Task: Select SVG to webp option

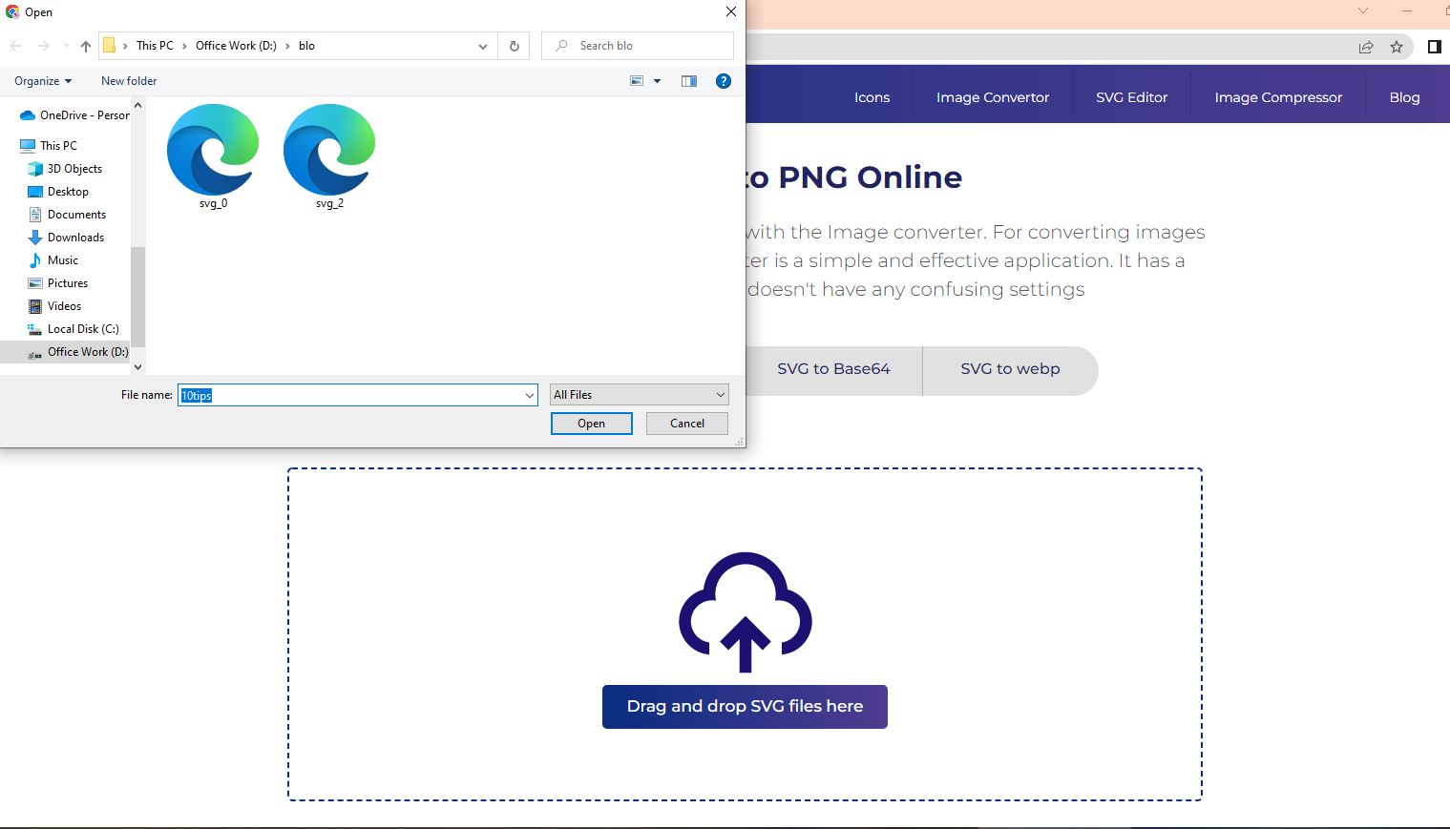Action: click(1010, 369)
